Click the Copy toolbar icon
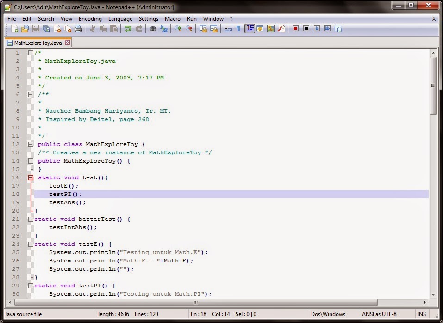The image size is (443, 323). point(103,29)
